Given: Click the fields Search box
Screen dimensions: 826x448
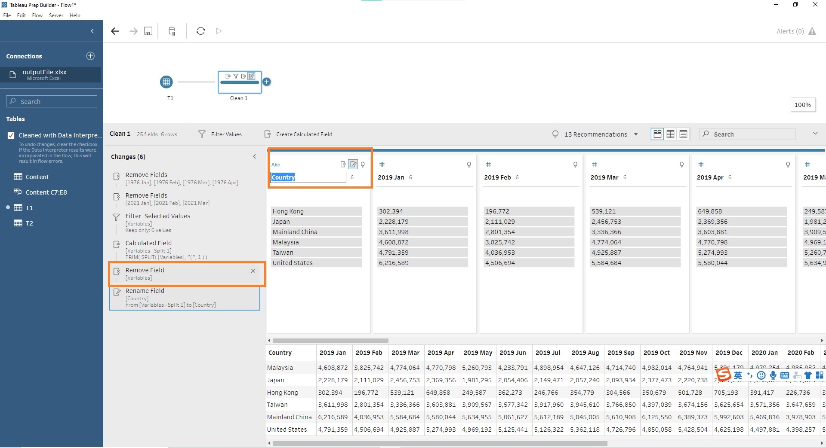Looking at the screenshot, I should click(747, 134).
